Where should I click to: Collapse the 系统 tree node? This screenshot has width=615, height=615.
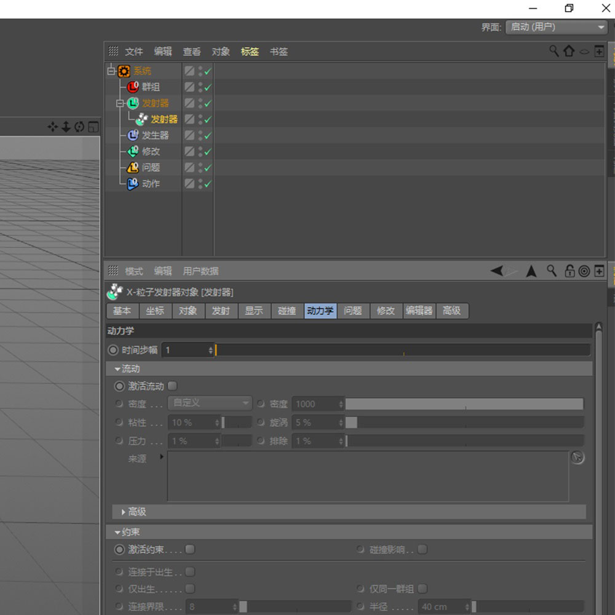coord(111,71)
